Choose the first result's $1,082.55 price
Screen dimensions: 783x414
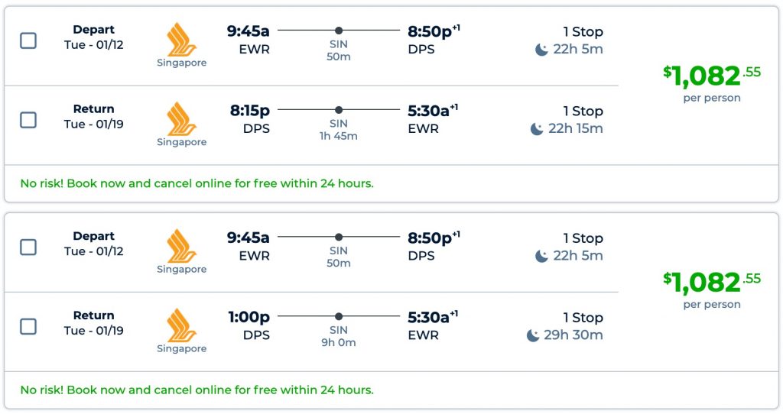pos(712,76)
